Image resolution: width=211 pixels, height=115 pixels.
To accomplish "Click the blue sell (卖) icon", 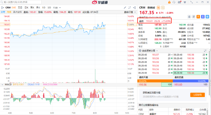I will click(203, 17).
